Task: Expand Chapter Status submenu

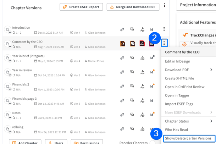Action: tap(211, 121)
